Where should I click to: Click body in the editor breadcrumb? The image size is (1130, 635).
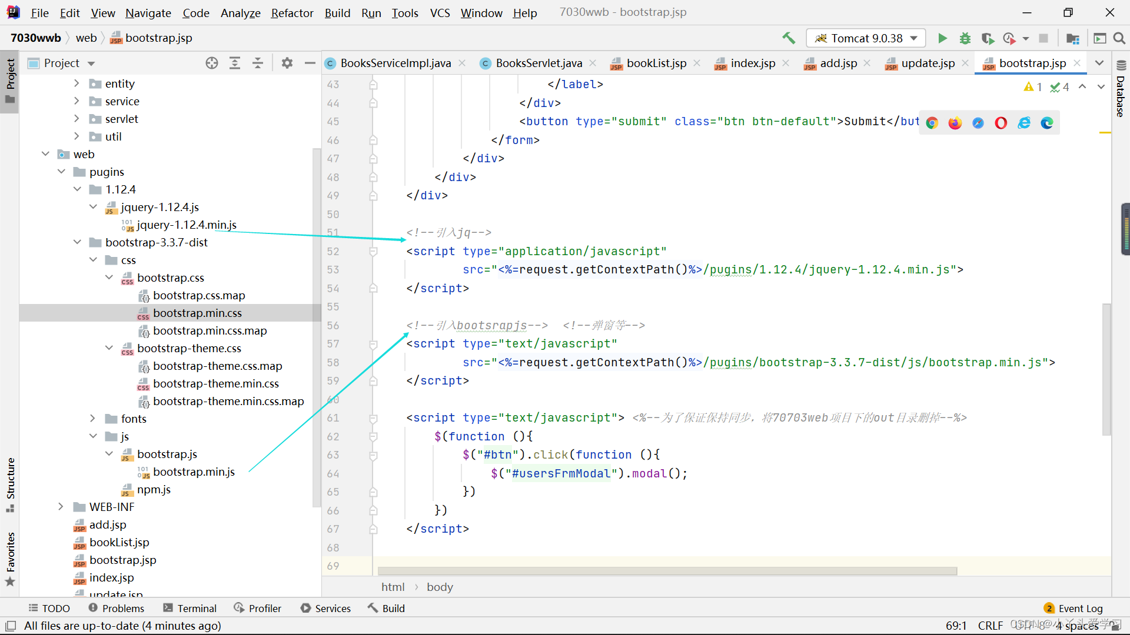(440, 587)
